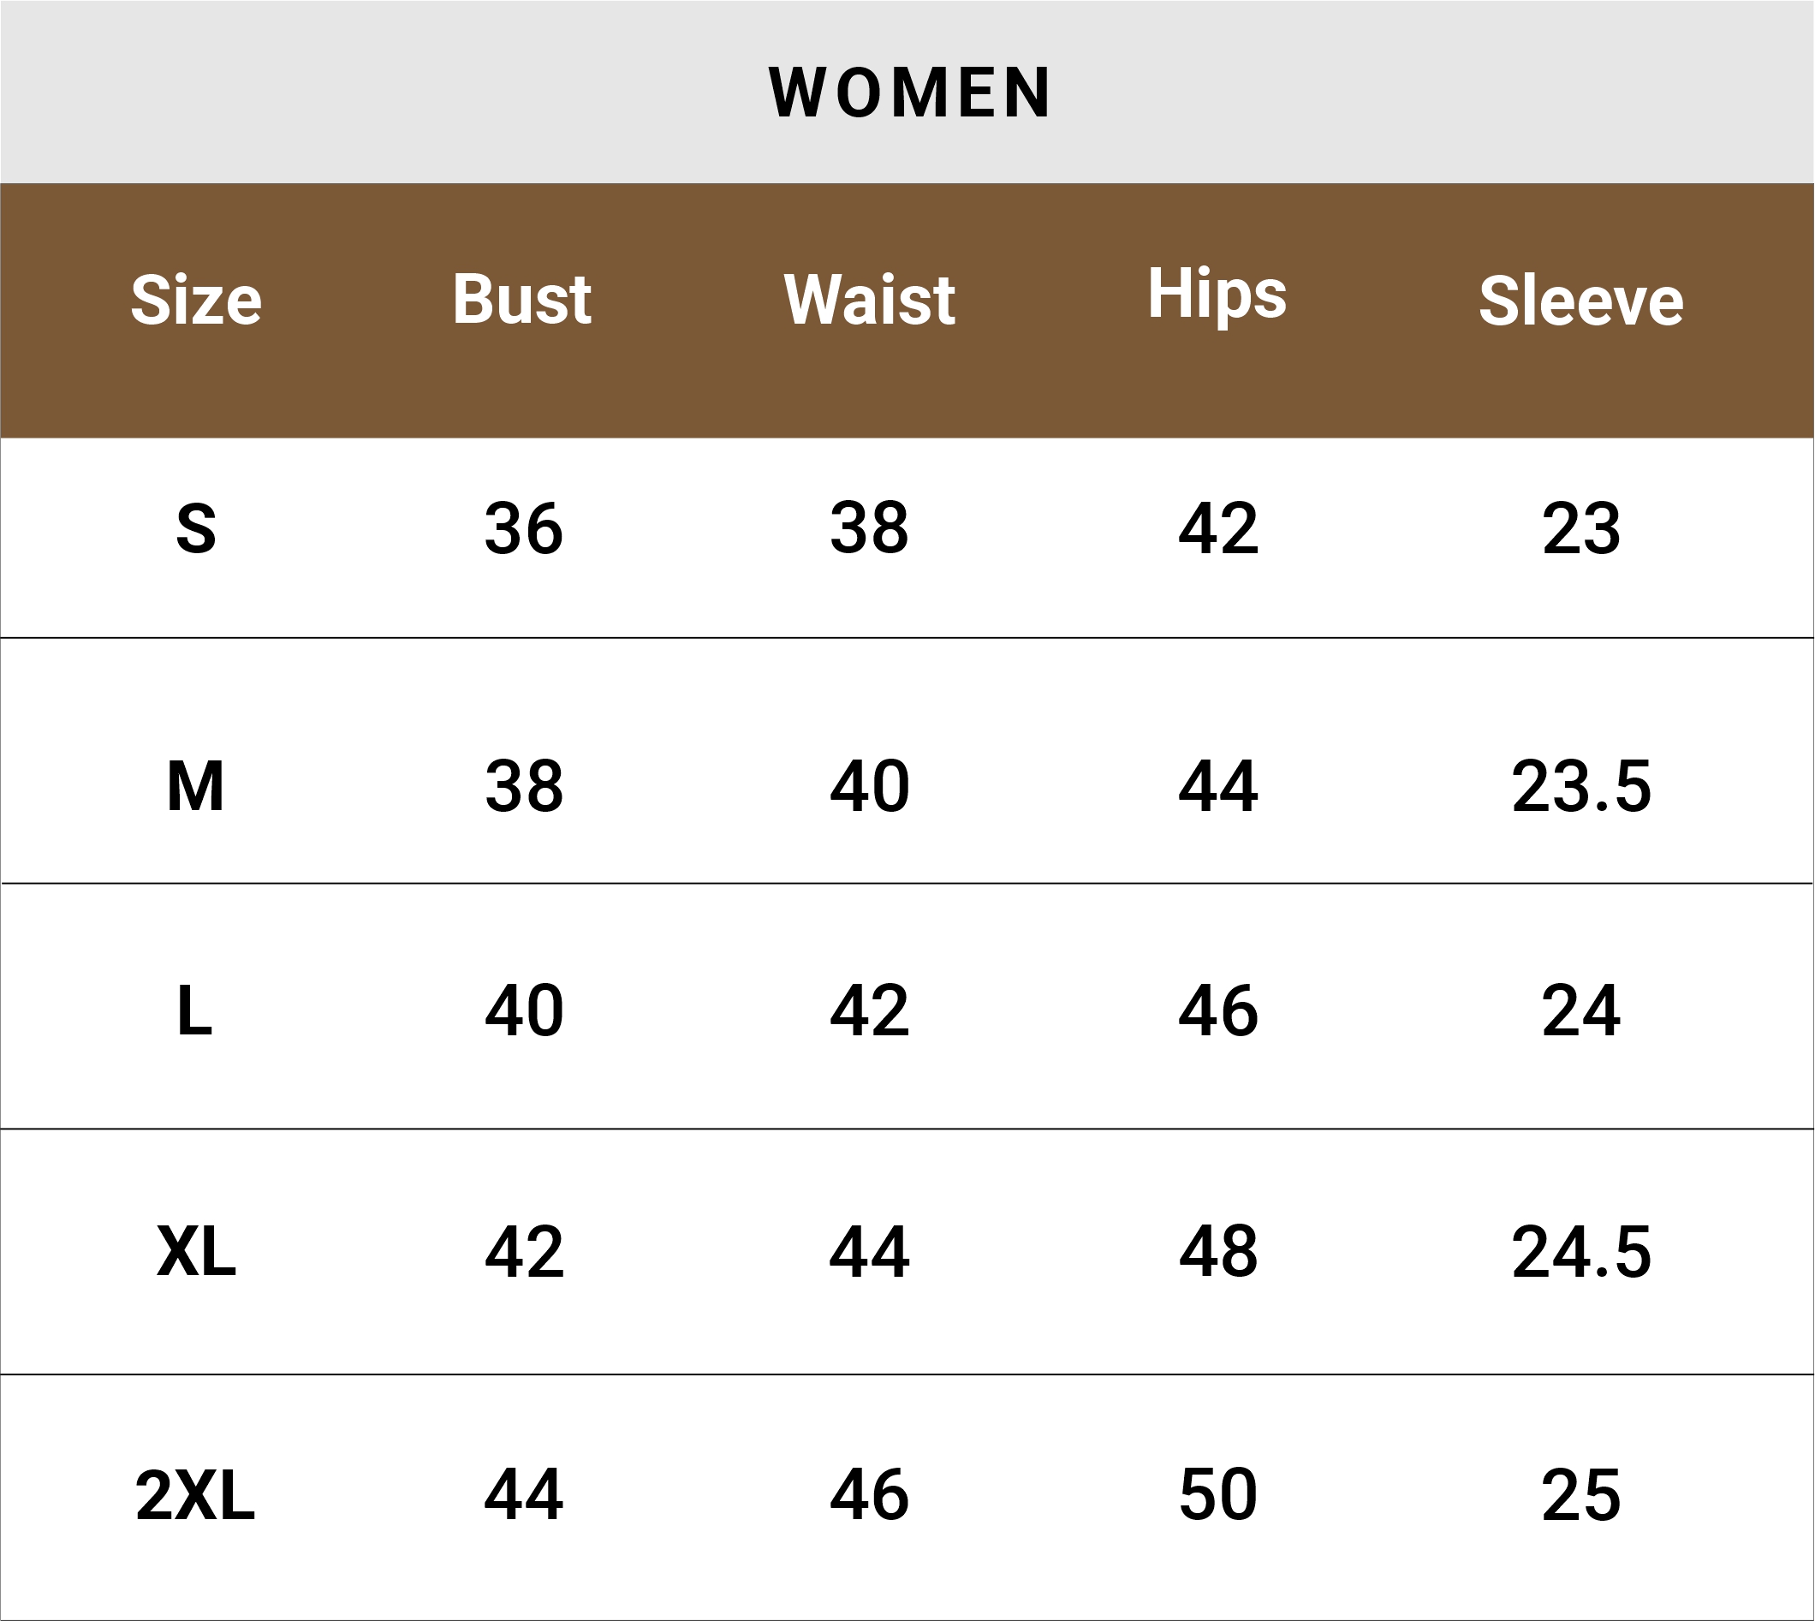Viewport: 1815px width, 1621px height.
Task: Select the XL size row label
Action: click(x=196, y=1251)
